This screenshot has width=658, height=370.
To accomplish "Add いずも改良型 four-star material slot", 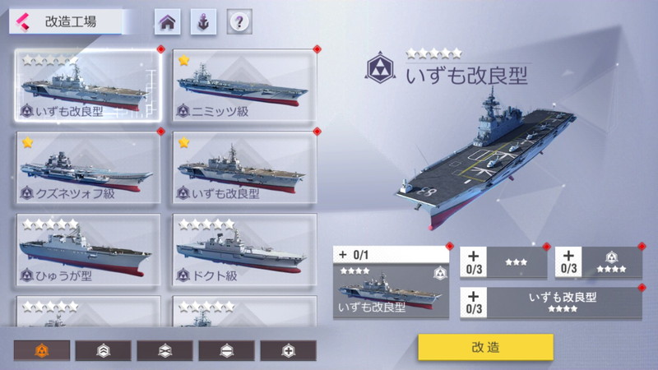I will click(x=551, y=303).
